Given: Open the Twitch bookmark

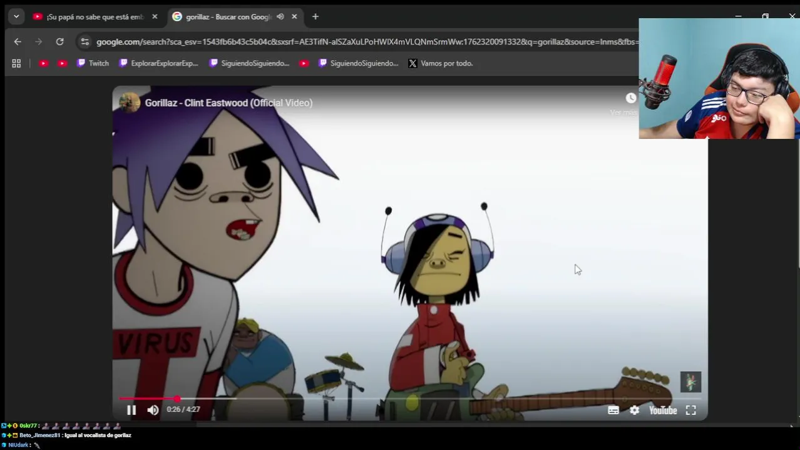Looking at the screenshot, I should (x=93, y=63).
